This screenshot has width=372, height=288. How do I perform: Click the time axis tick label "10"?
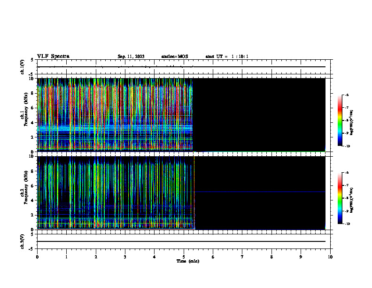[x=330, y=257]
